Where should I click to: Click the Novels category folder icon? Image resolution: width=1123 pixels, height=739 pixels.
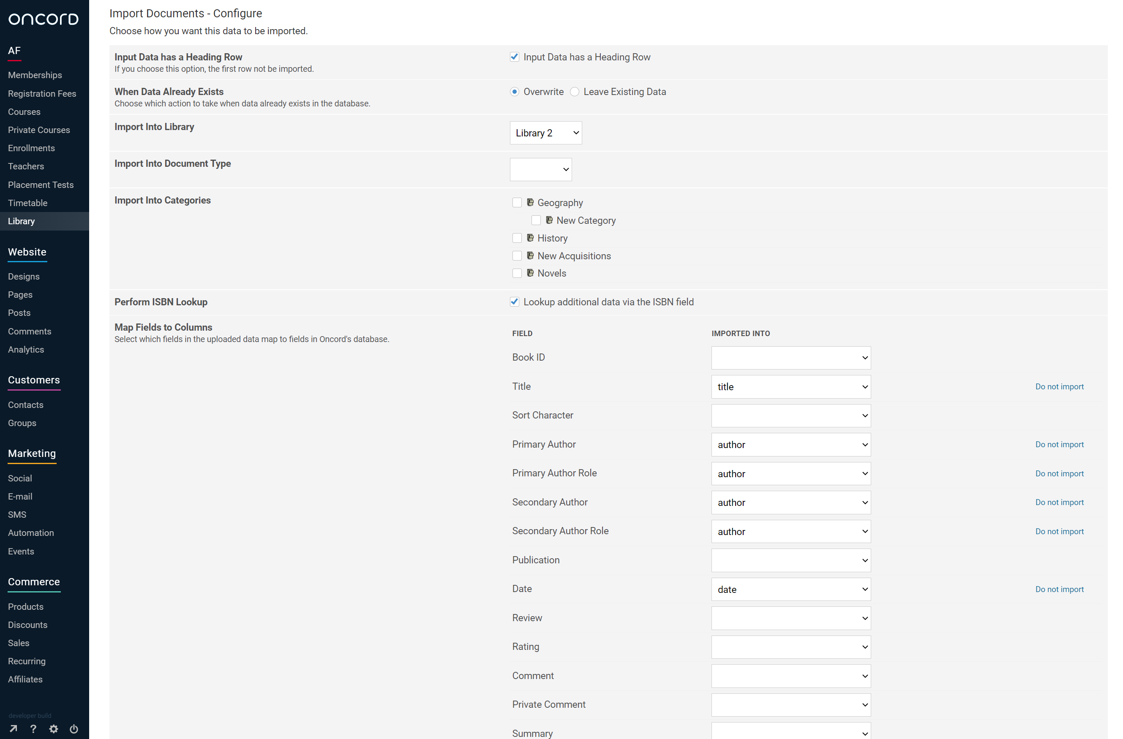click(x=530, y=273)
